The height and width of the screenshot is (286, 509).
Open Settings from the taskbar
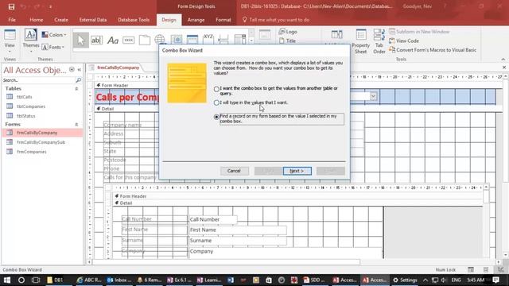[405, 280]
